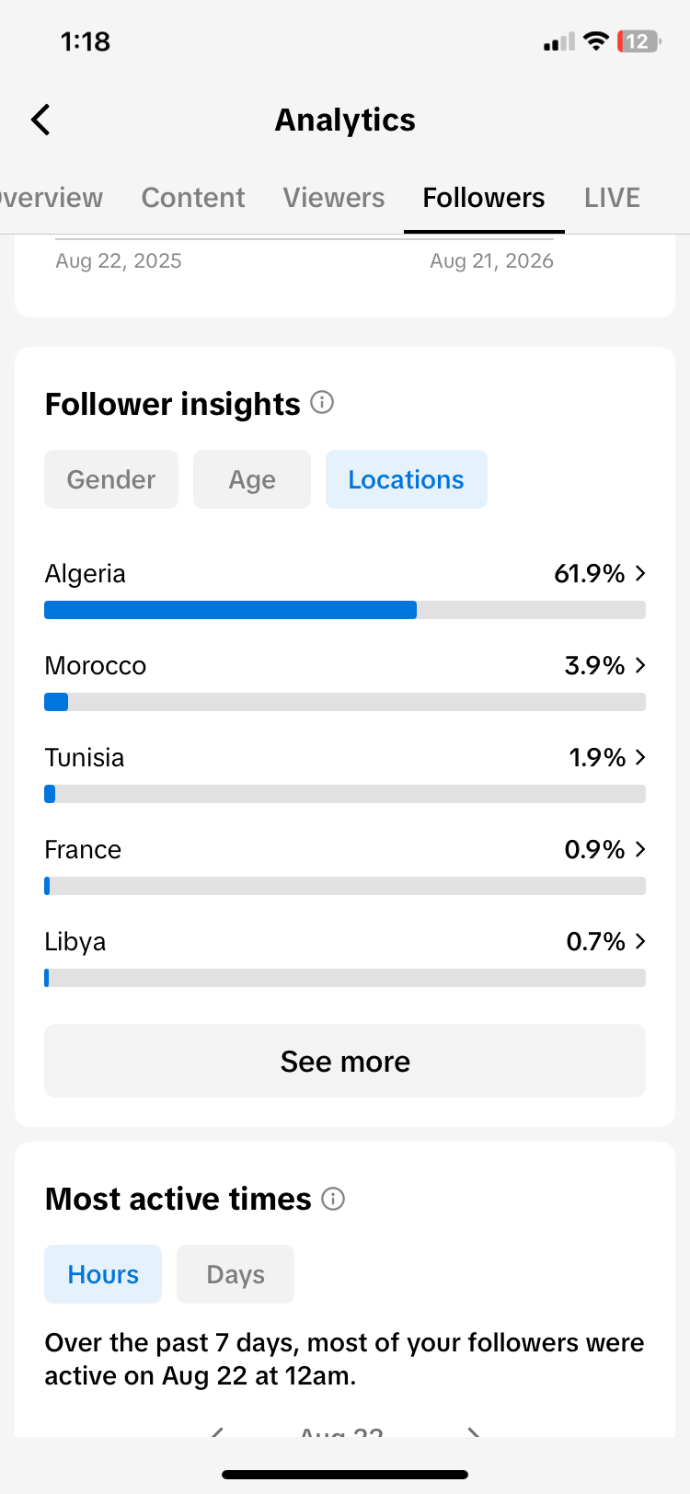Select the Age filter chip
This screenshot has height=1494, width=690.
252,479
